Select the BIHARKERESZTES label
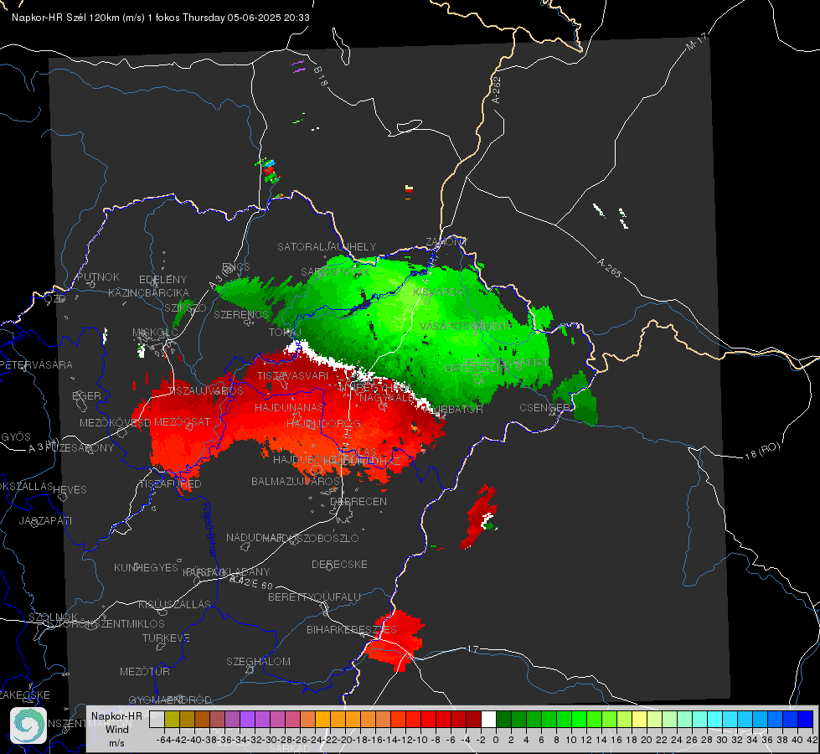 coord(352,629)
